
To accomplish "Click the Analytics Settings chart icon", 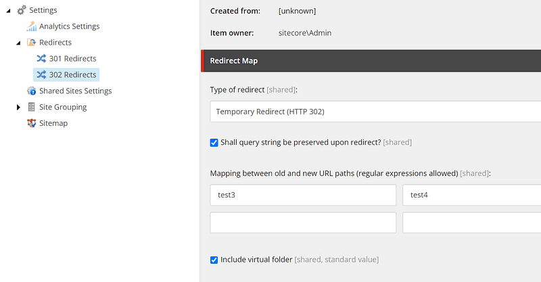I will [31, 26].
